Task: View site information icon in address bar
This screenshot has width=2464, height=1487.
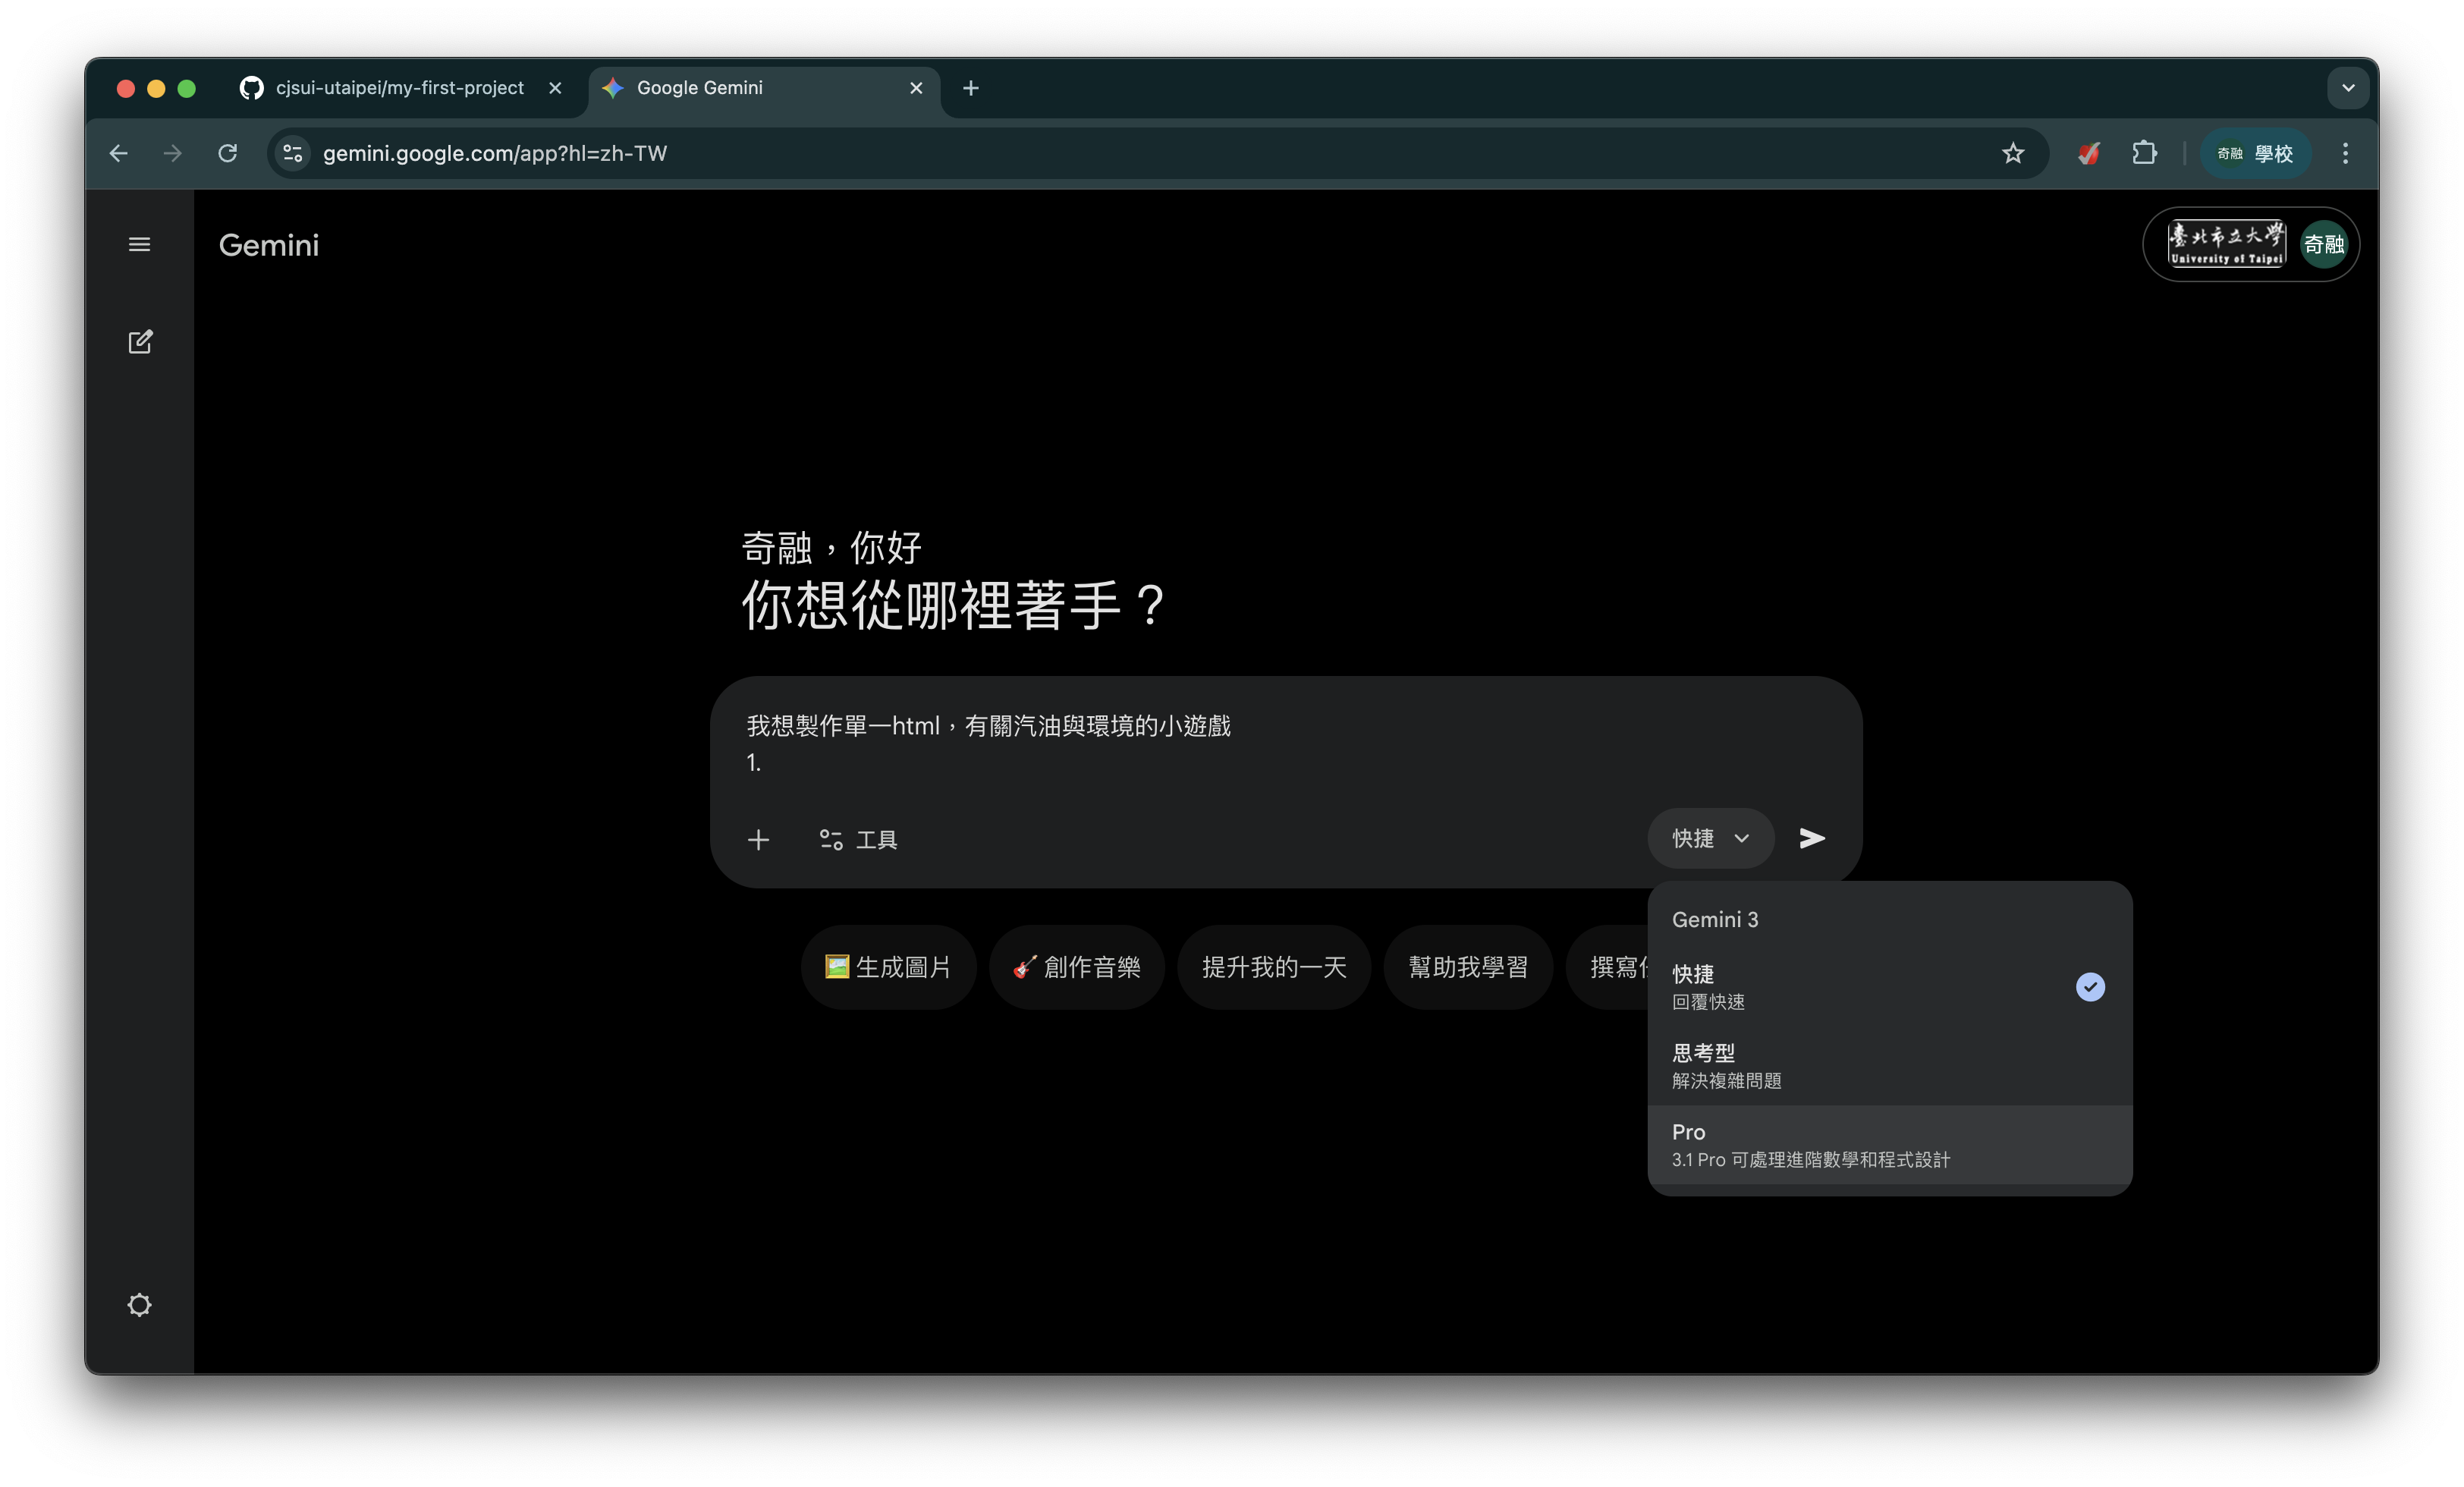Action: (x=293, y=153)
